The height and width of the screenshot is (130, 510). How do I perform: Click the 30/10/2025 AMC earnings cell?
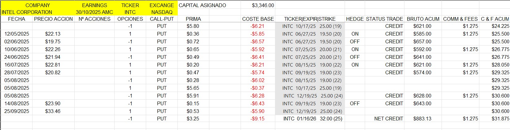tap(94, 12)
